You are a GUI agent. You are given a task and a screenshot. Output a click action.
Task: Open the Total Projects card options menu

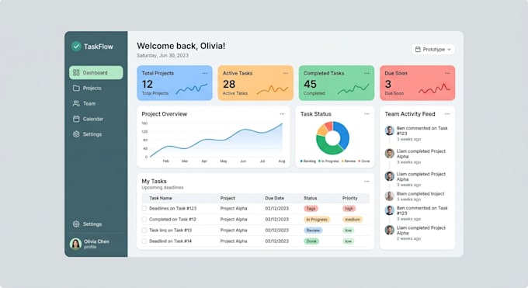click(205, 74)
